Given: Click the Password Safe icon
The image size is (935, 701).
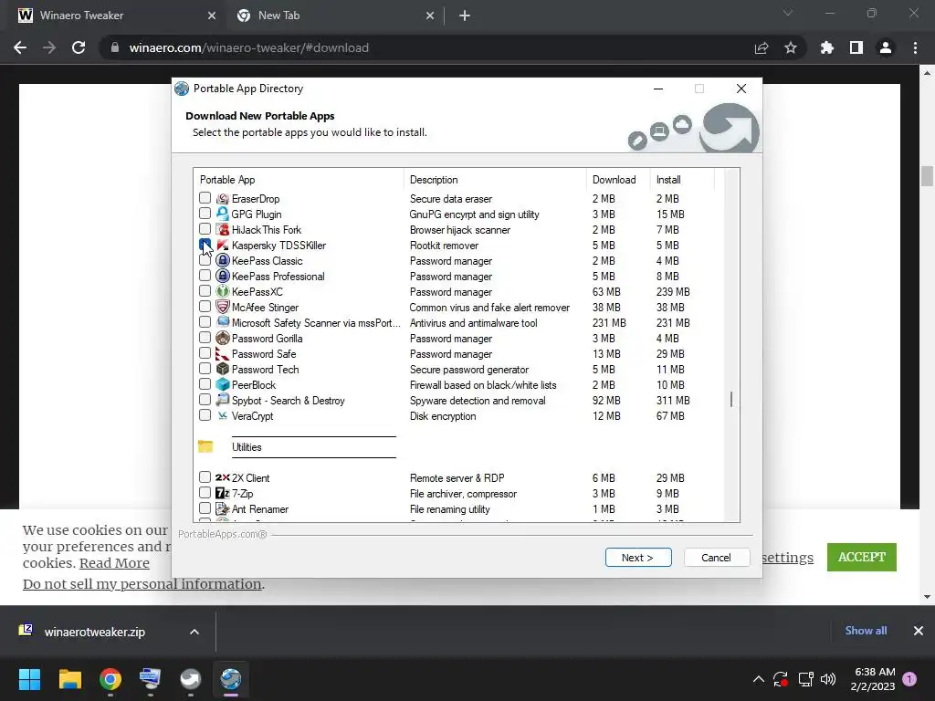Looking at the screenshot, I should pos(223,353).
